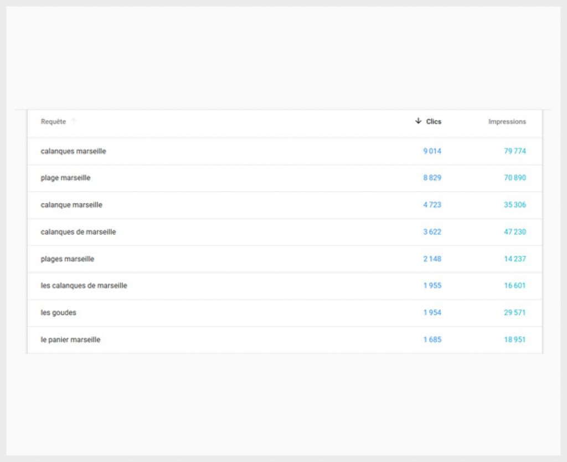Open the 'plage marseille' query
Screen dimensions: 567x462
tap(65, 178)
